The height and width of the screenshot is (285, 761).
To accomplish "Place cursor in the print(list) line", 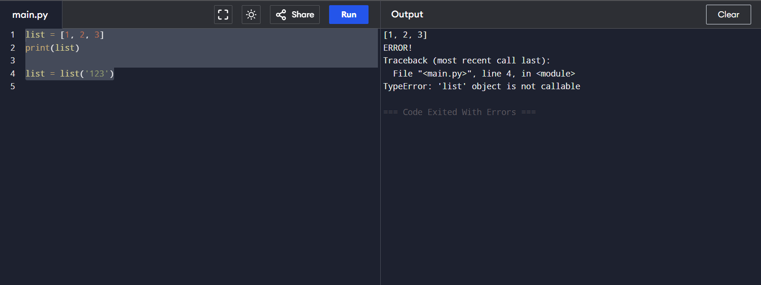I will 53,48.
